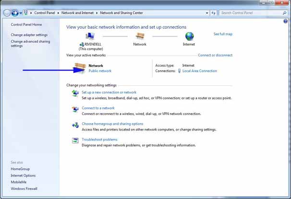The height and width of the screenshot is (199, 291).
Task: Click the RIVENDELL computer name label
Action: pyautogui.click(x=93, y=44)
